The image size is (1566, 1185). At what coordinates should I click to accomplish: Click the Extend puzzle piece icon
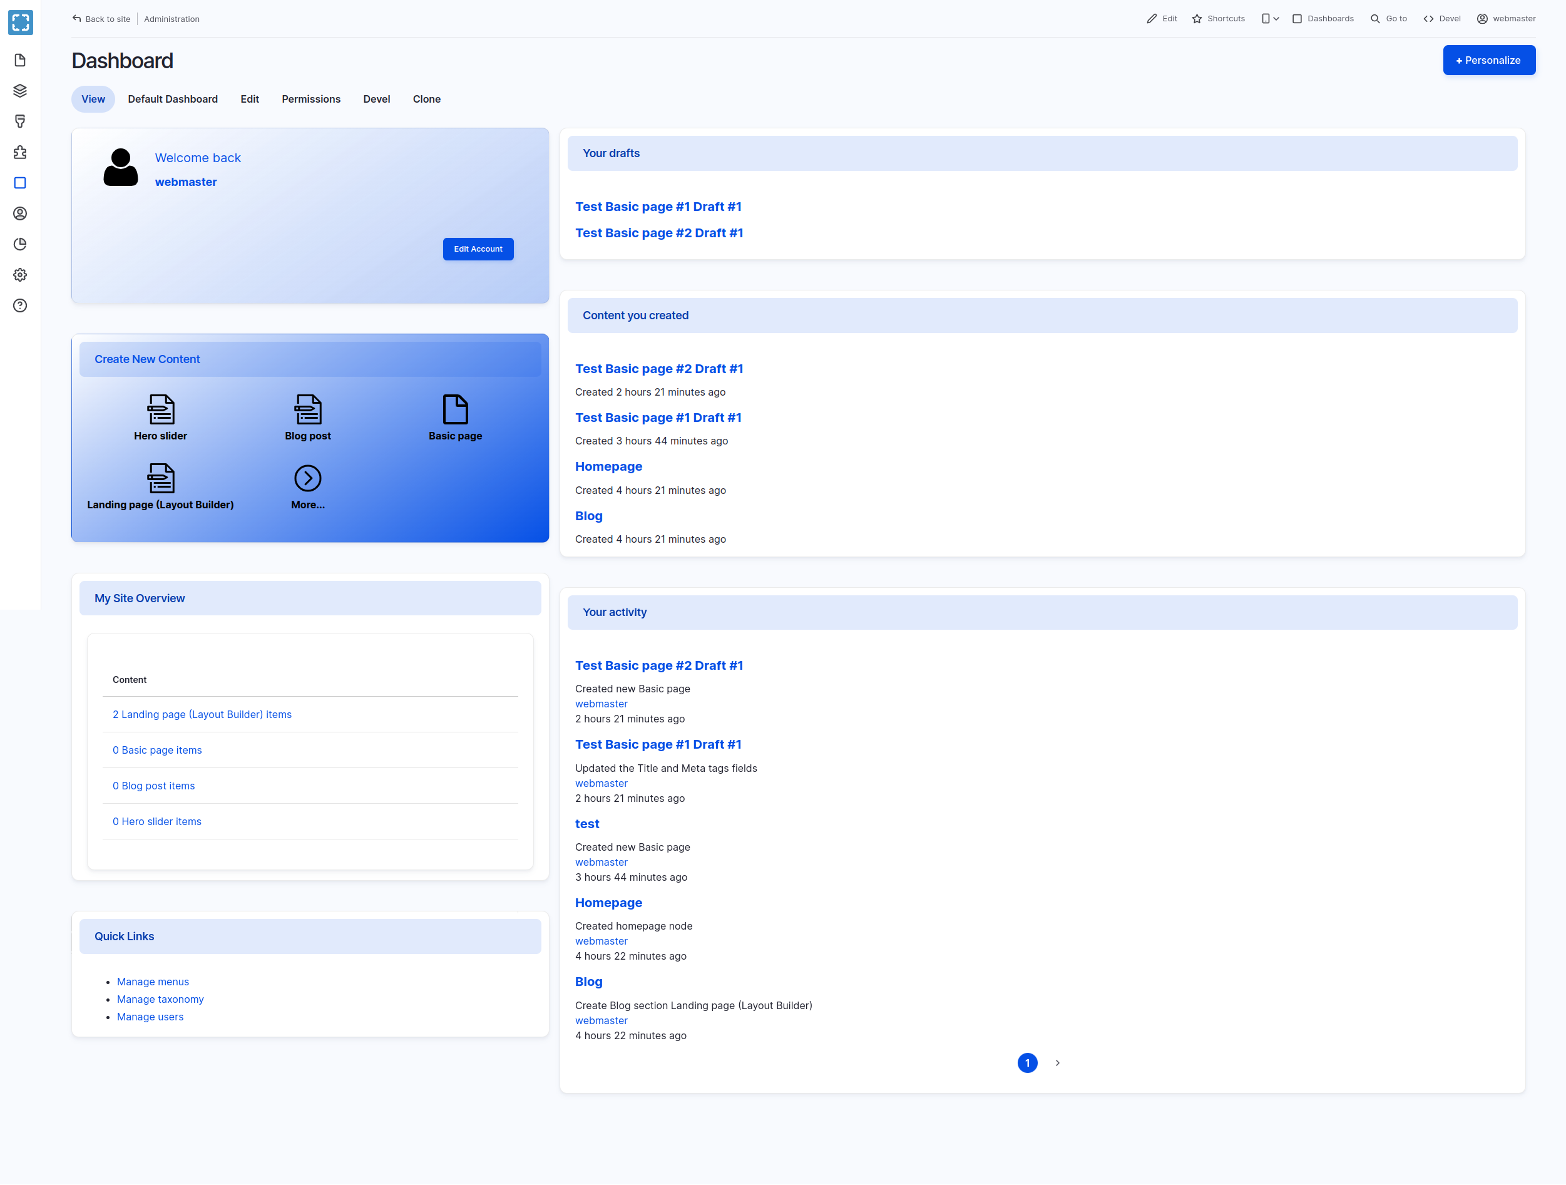20,152
